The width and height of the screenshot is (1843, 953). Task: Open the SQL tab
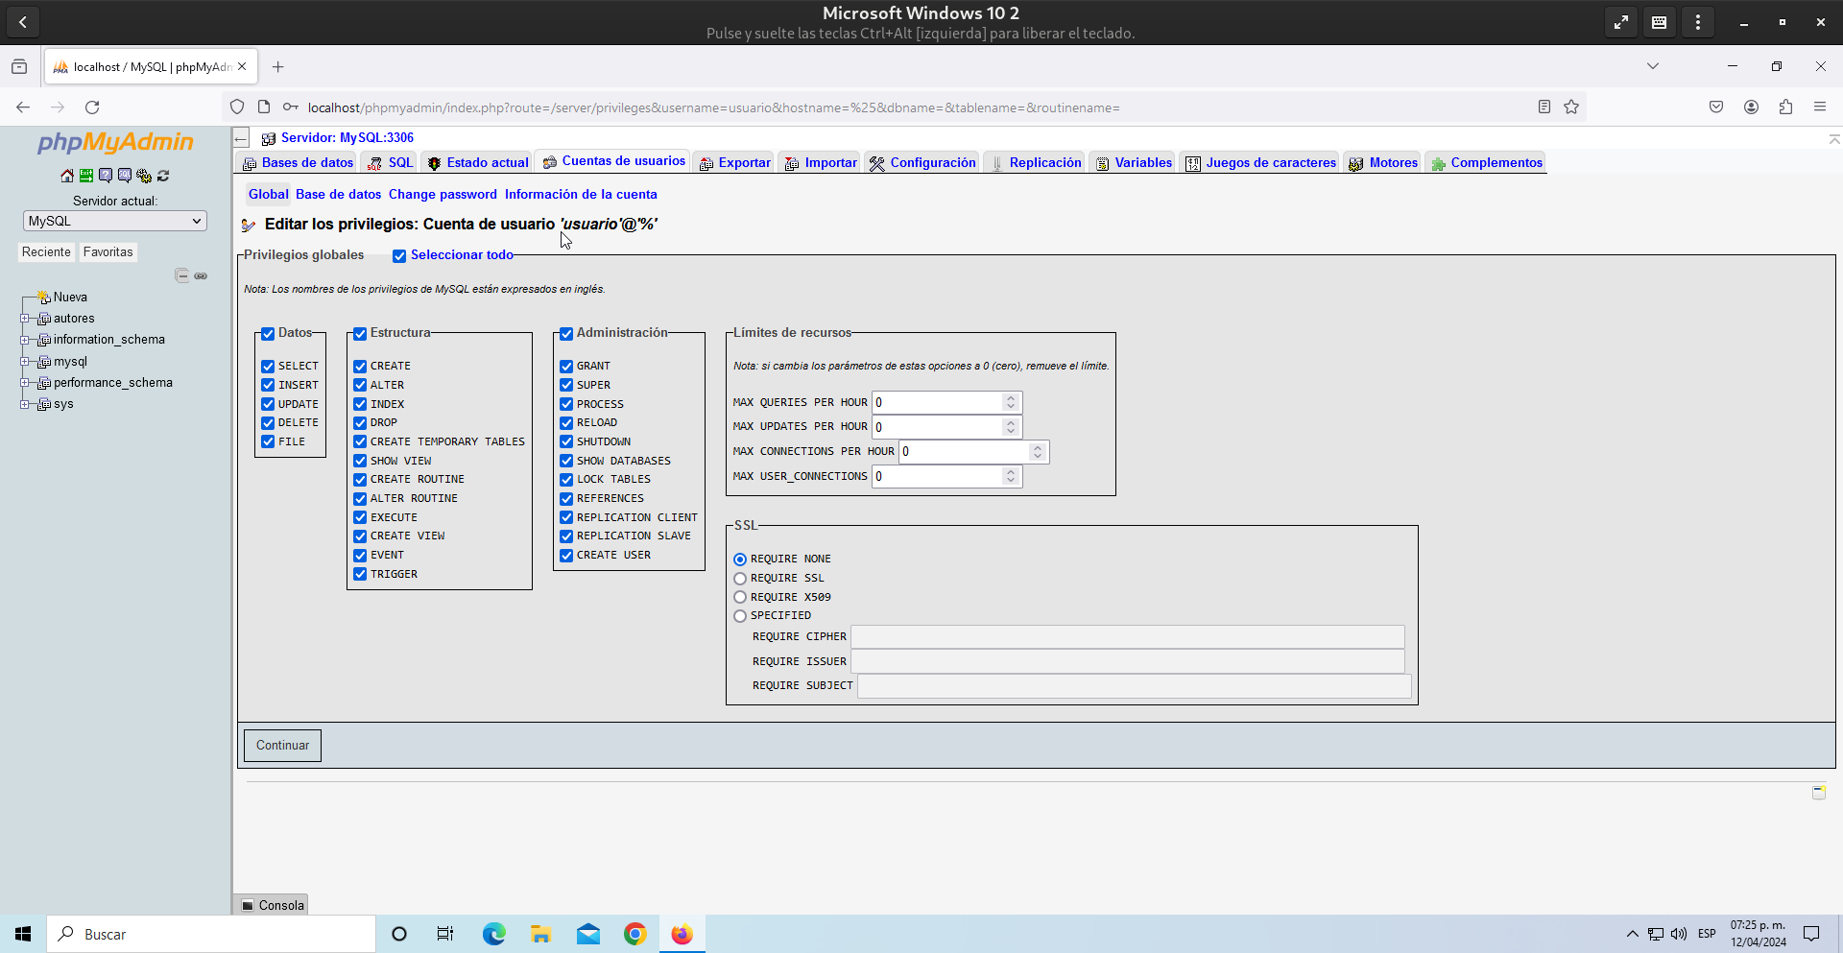click(390, 162)
